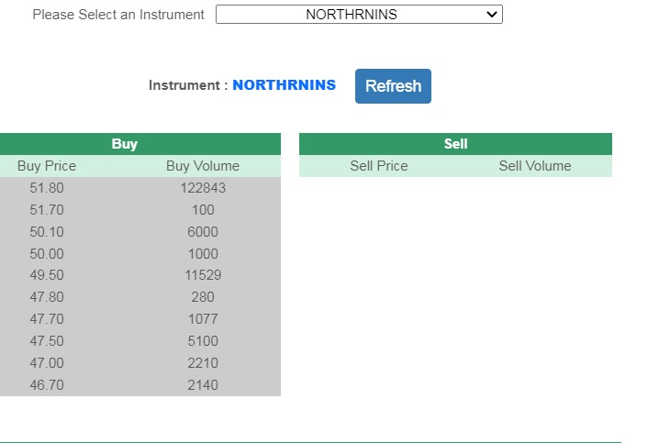Click the 50.00 buy price cell

[x=47, y=254]
